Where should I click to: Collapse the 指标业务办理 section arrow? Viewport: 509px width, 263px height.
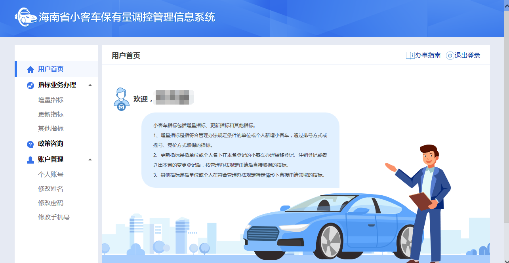pyautogui.click(x=90, y=85)
